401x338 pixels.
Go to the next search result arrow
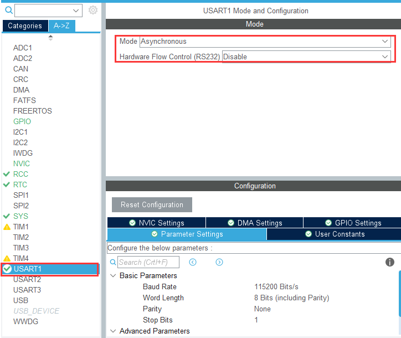(219, 262)
